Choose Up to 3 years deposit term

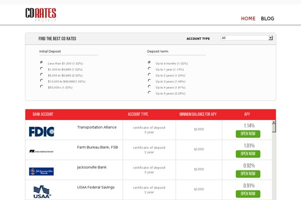[x=149, y=80]
